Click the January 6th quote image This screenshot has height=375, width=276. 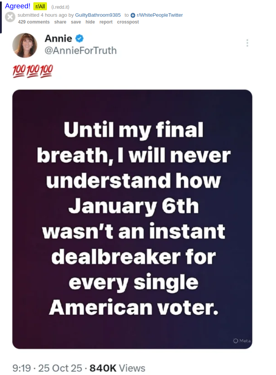(x=132, y=219)
